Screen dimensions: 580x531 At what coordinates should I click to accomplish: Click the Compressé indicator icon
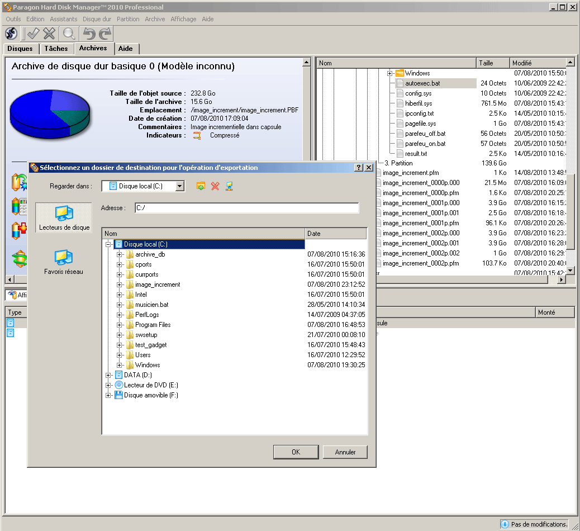pos(197,136)
